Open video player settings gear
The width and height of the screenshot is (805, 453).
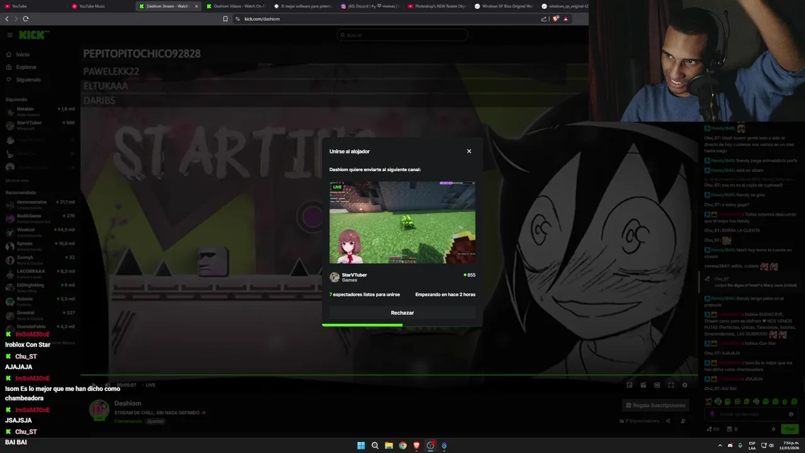[x=685, y=385]
